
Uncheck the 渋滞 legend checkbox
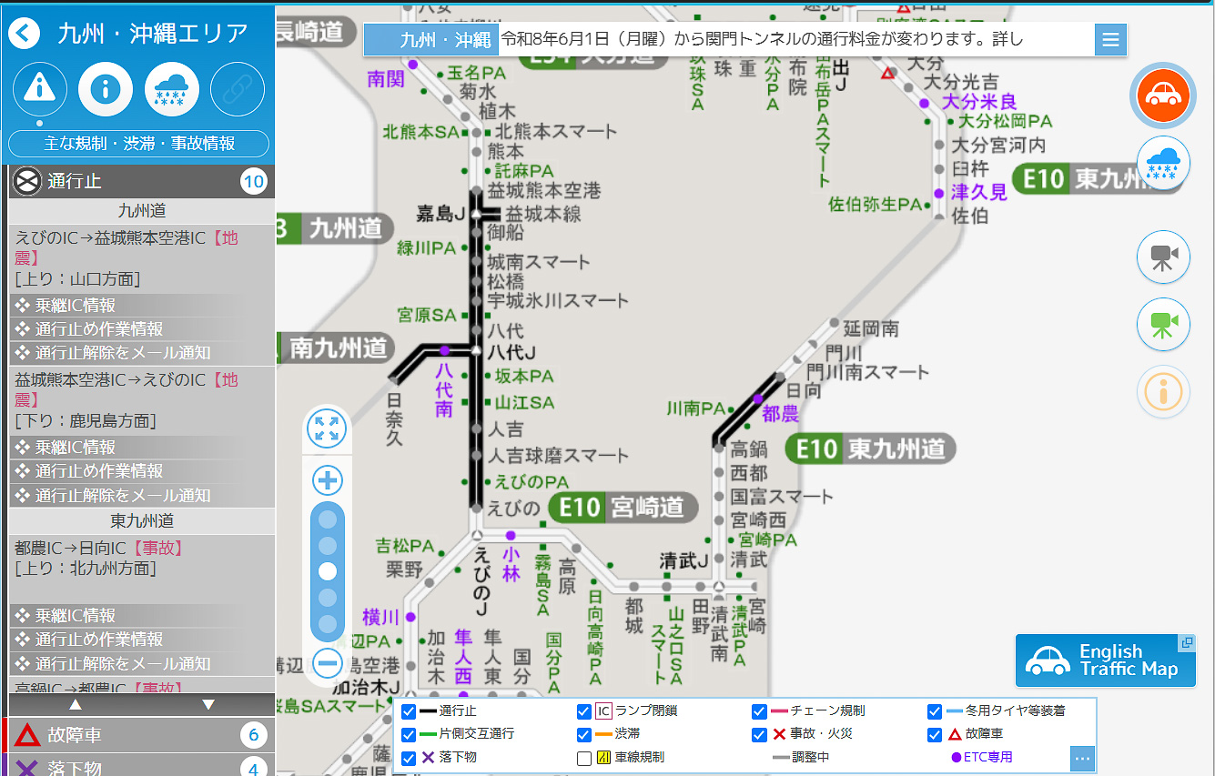(x=584, y=734)
